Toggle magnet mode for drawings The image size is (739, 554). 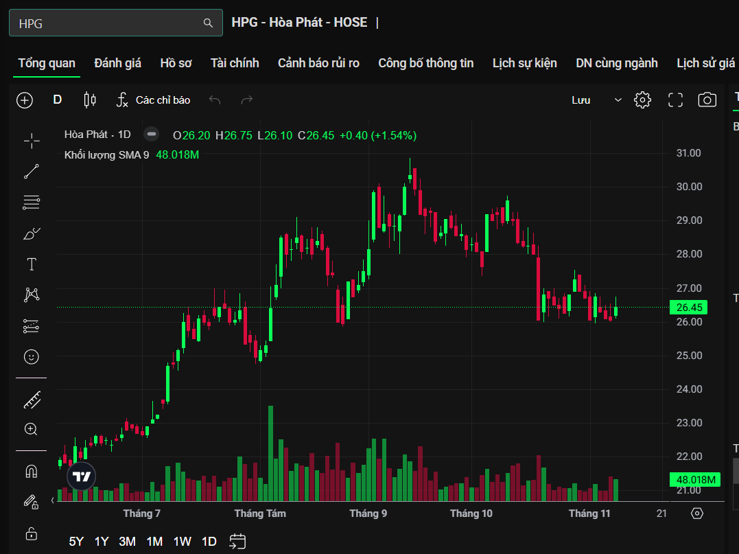pos(32,472)
